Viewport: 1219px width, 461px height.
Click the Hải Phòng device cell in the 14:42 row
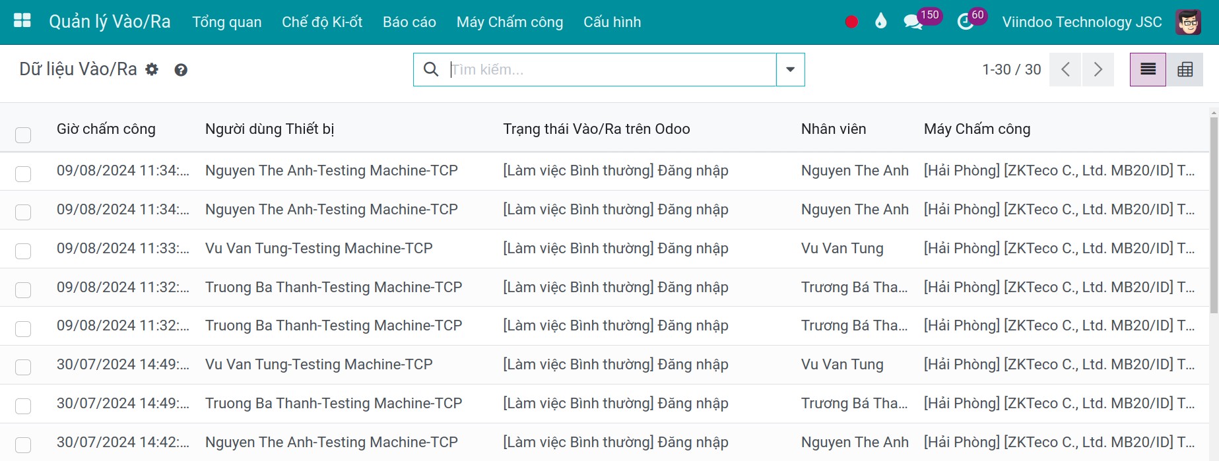(1059, 442)
